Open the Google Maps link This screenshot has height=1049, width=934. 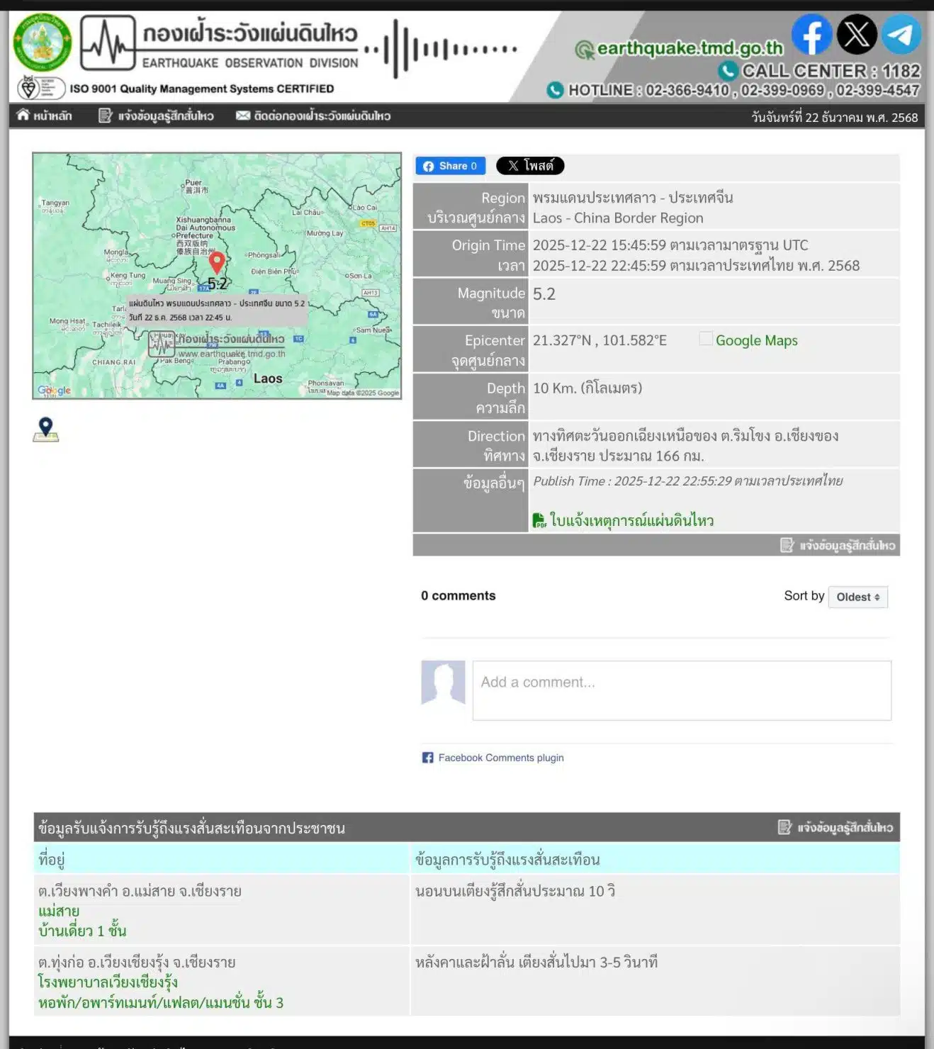pyautogui.click(x=756, y=340)
